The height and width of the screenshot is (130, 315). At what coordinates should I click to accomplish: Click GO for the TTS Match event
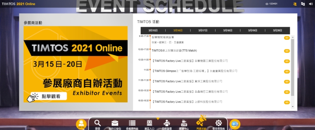(x=287, y=51)
